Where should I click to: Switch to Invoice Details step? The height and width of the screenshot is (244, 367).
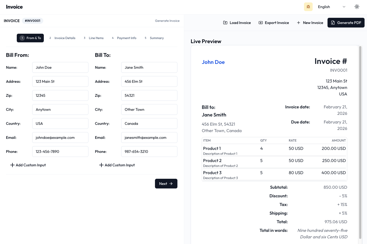(x=62, y=38)
